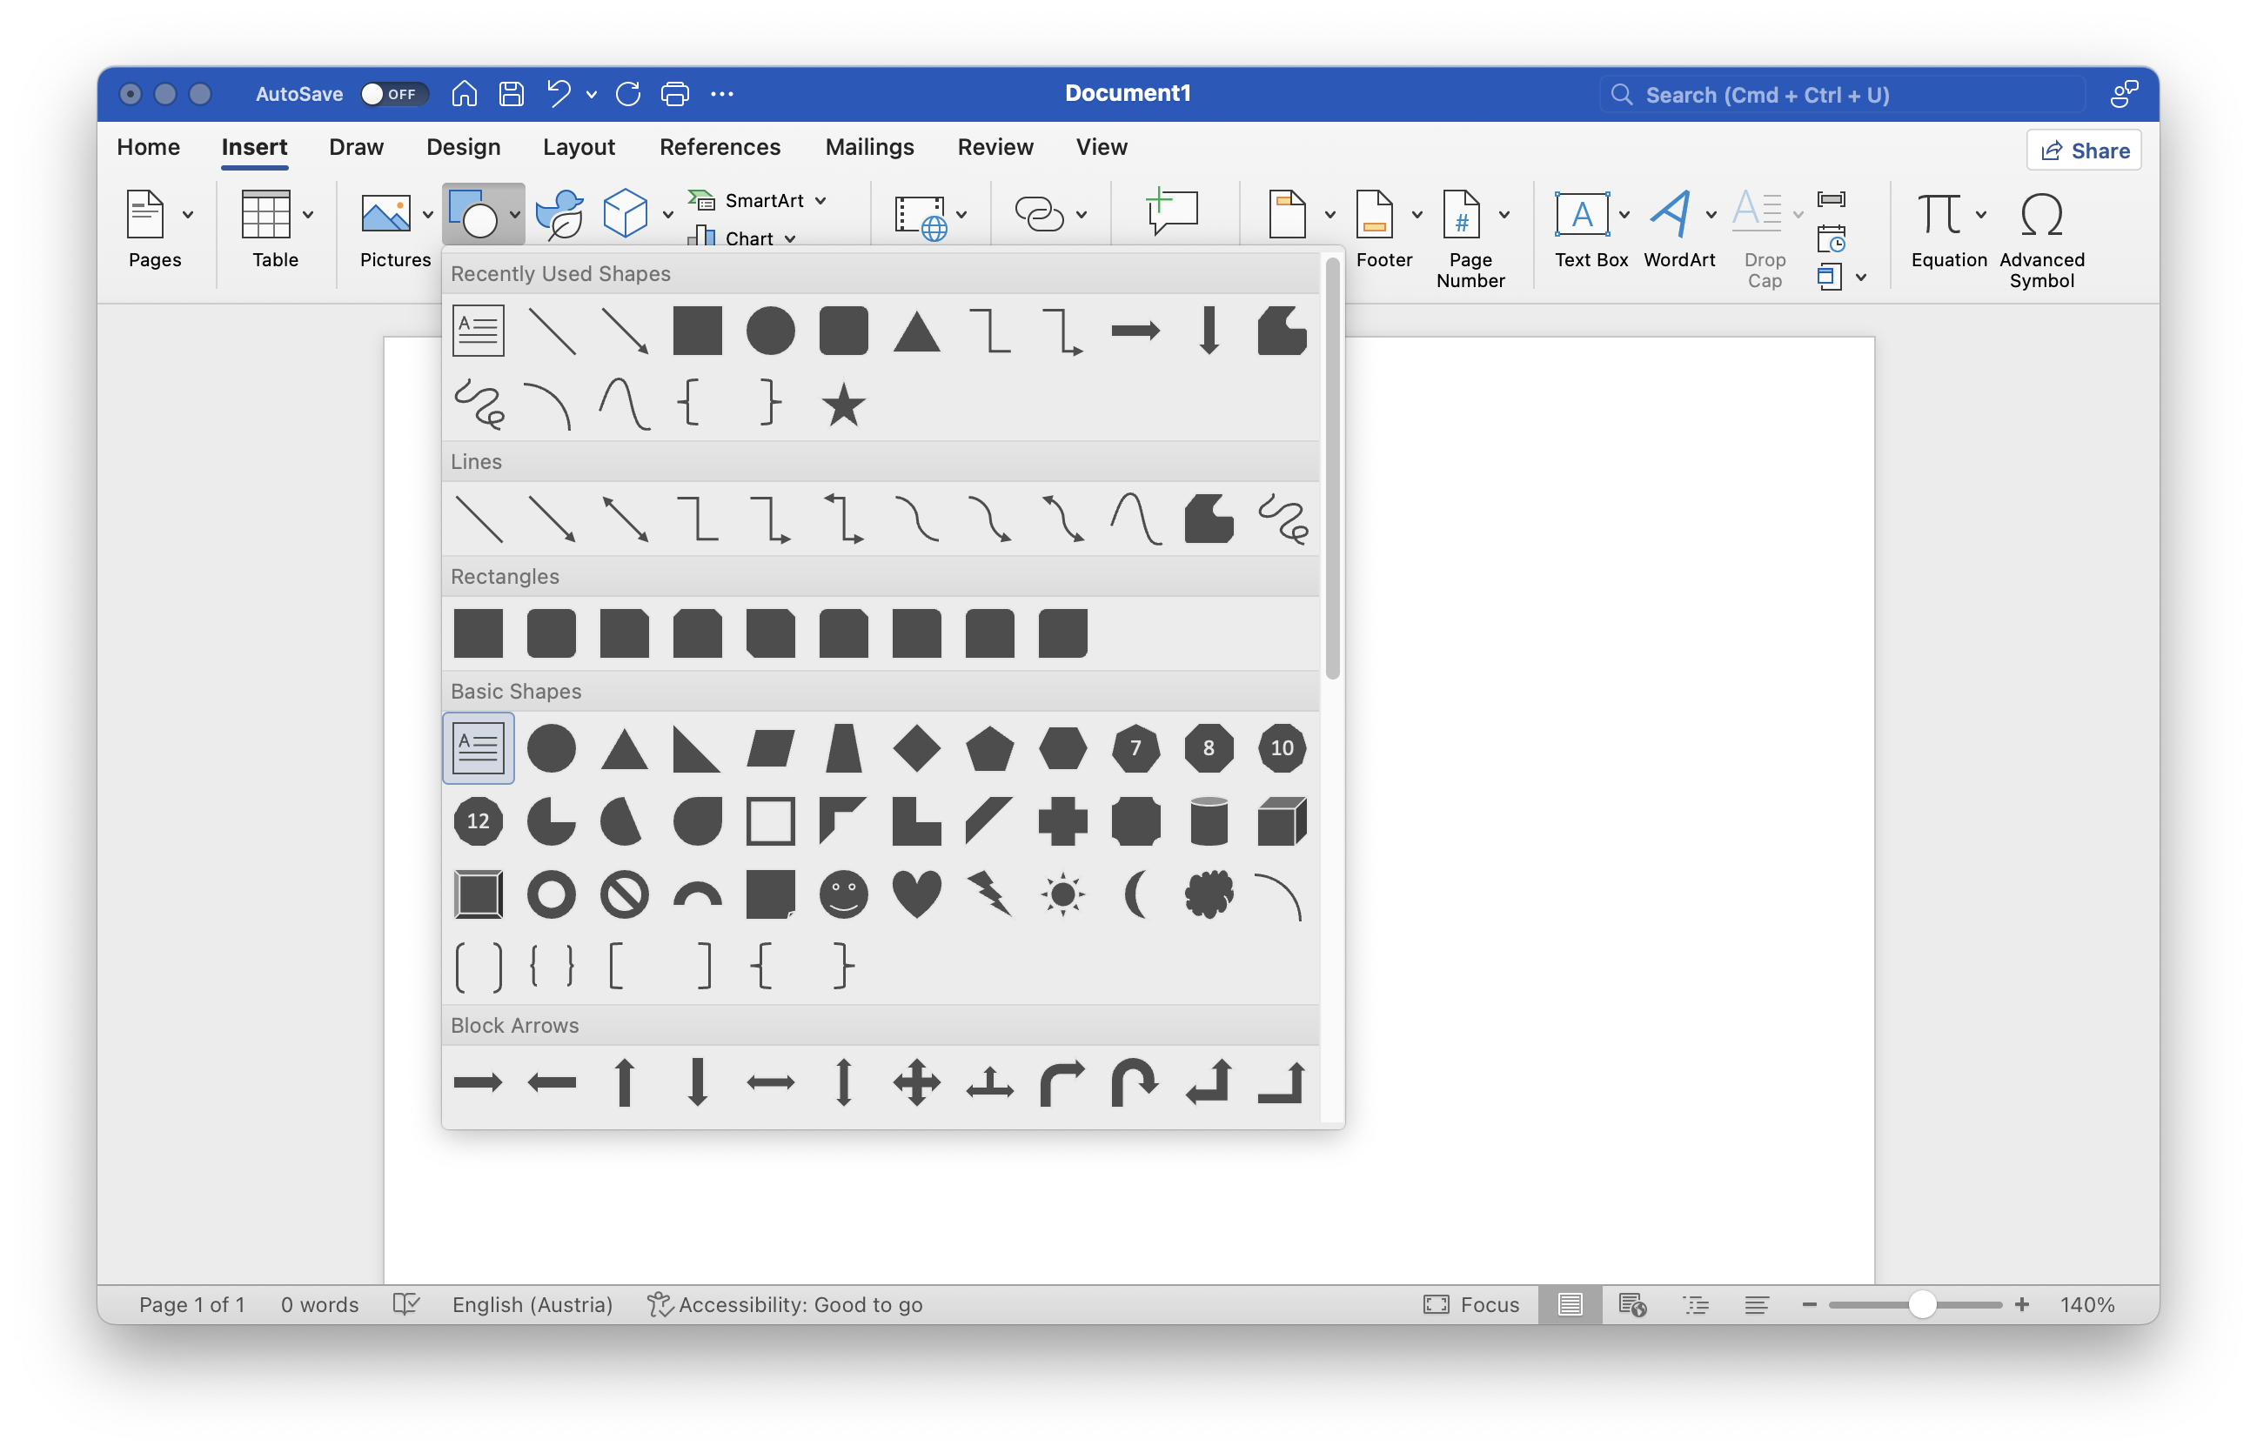Open the Undo history dropdown arrow
The width and height of the screenshot is (2257, 1453).
click(x=592, y=94)
